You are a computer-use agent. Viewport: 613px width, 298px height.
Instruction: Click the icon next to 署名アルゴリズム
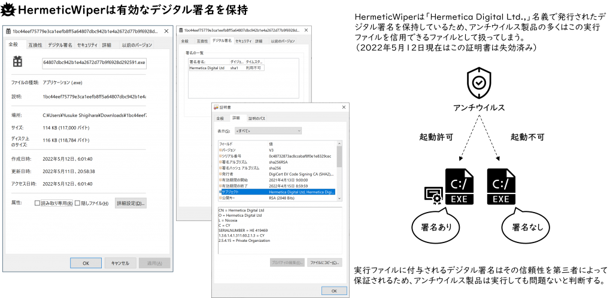click(220, 162)
